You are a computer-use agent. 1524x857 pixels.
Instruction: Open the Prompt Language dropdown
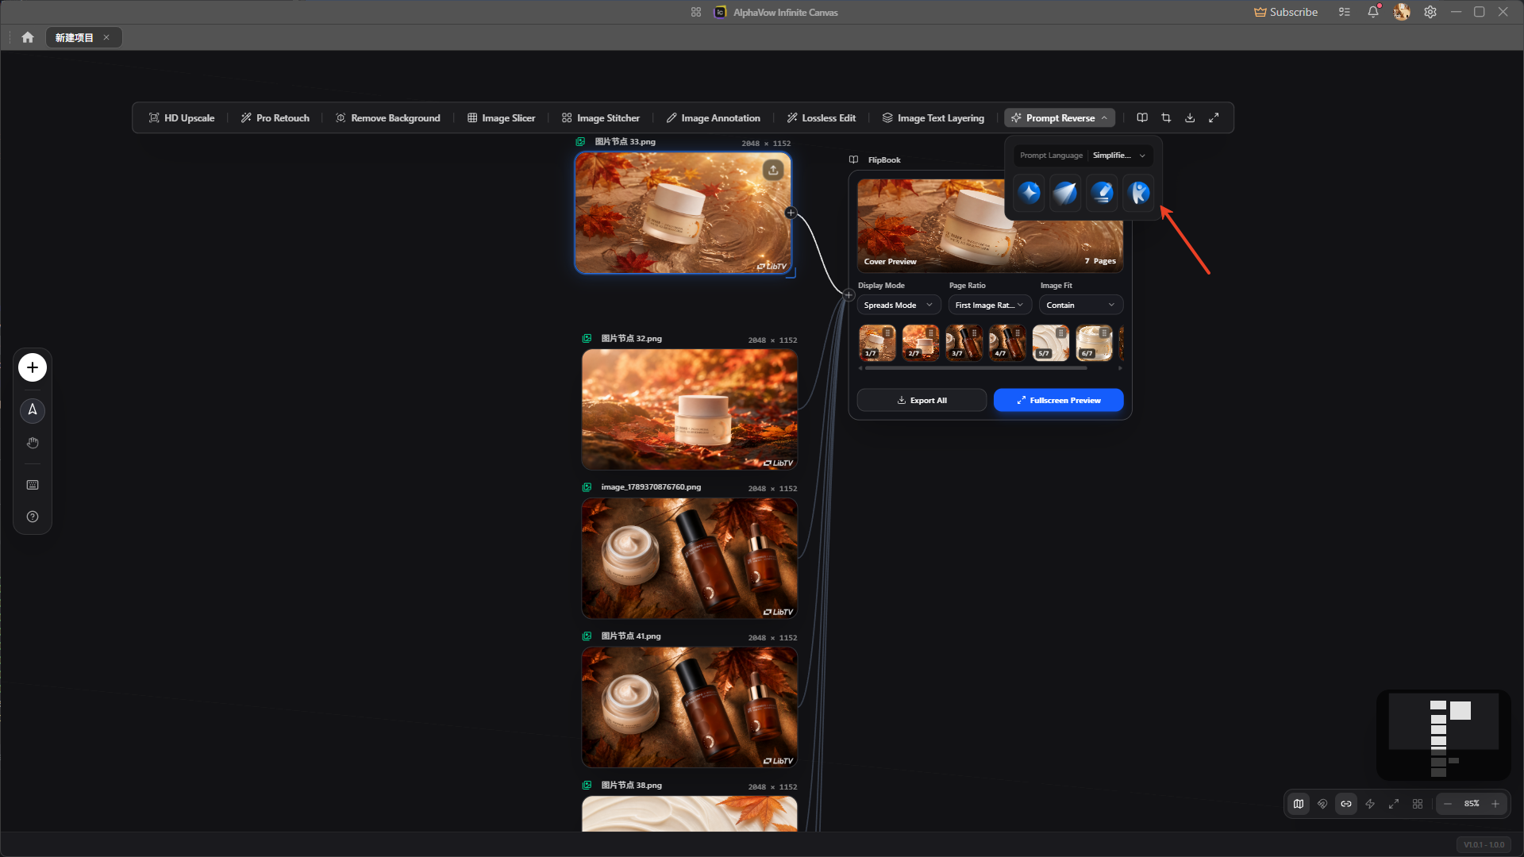[x=1119, y=156]
